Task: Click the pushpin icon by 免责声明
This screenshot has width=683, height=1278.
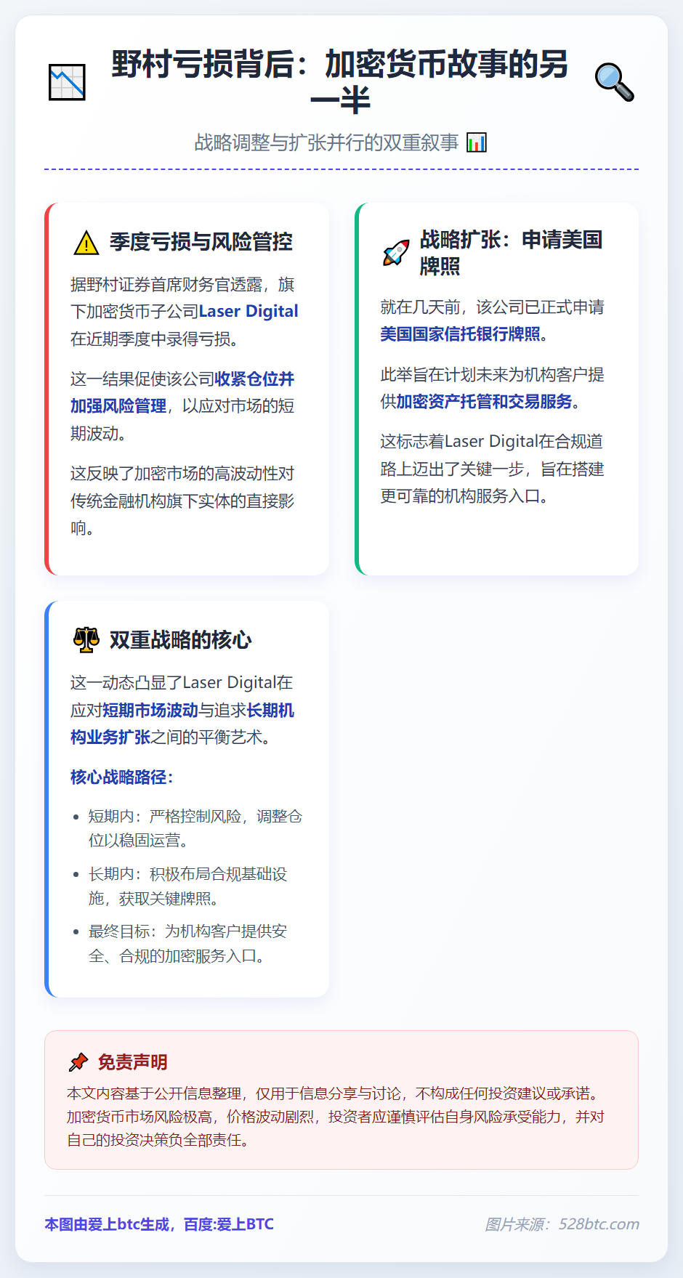Action: point(78,1062)
